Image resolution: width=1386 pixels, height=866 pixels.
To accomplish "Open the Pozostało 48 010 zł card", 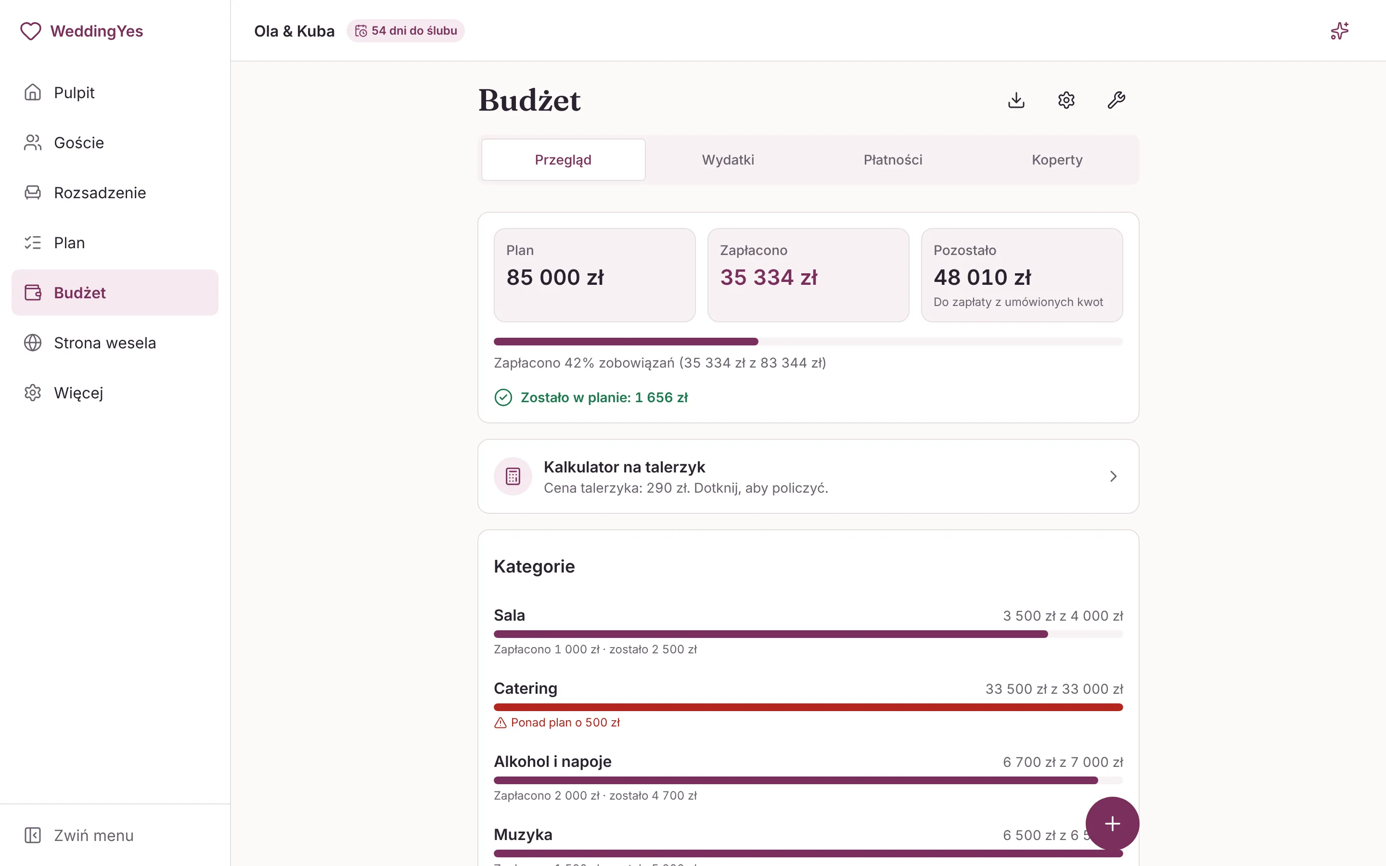I will coord(1022,275).
